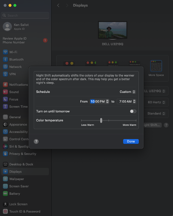Open the Network globe icon
The height and width of the screenshot is (216, 173).
coord(5,67)
